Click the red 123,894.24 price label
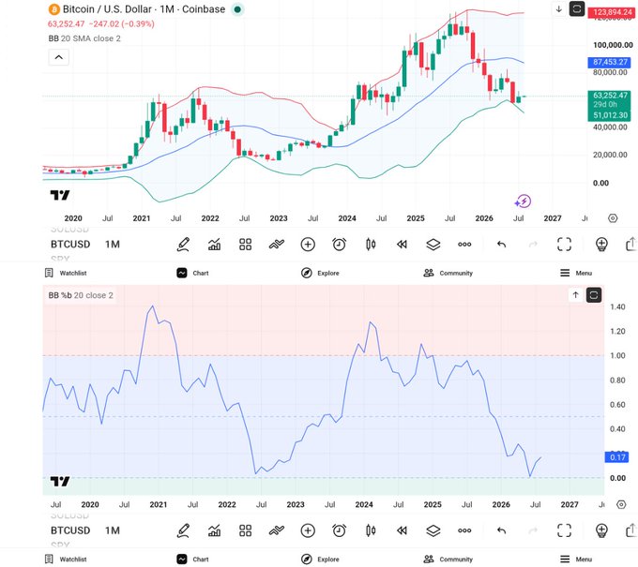Image resolution: width=638 pixels, height=567 pixels. tap(612, 12)
